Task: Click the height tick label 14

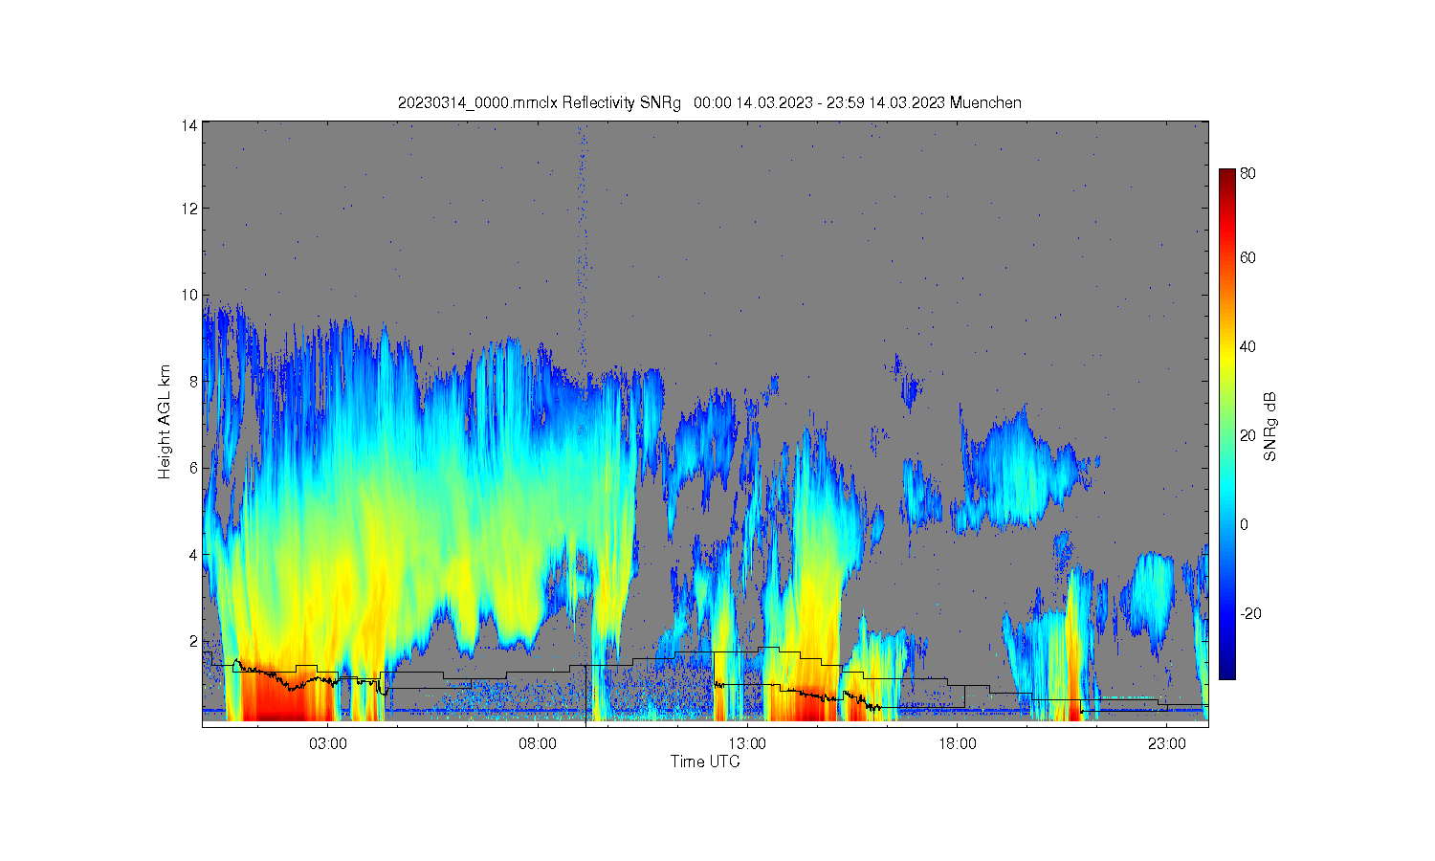Action: 189,125
